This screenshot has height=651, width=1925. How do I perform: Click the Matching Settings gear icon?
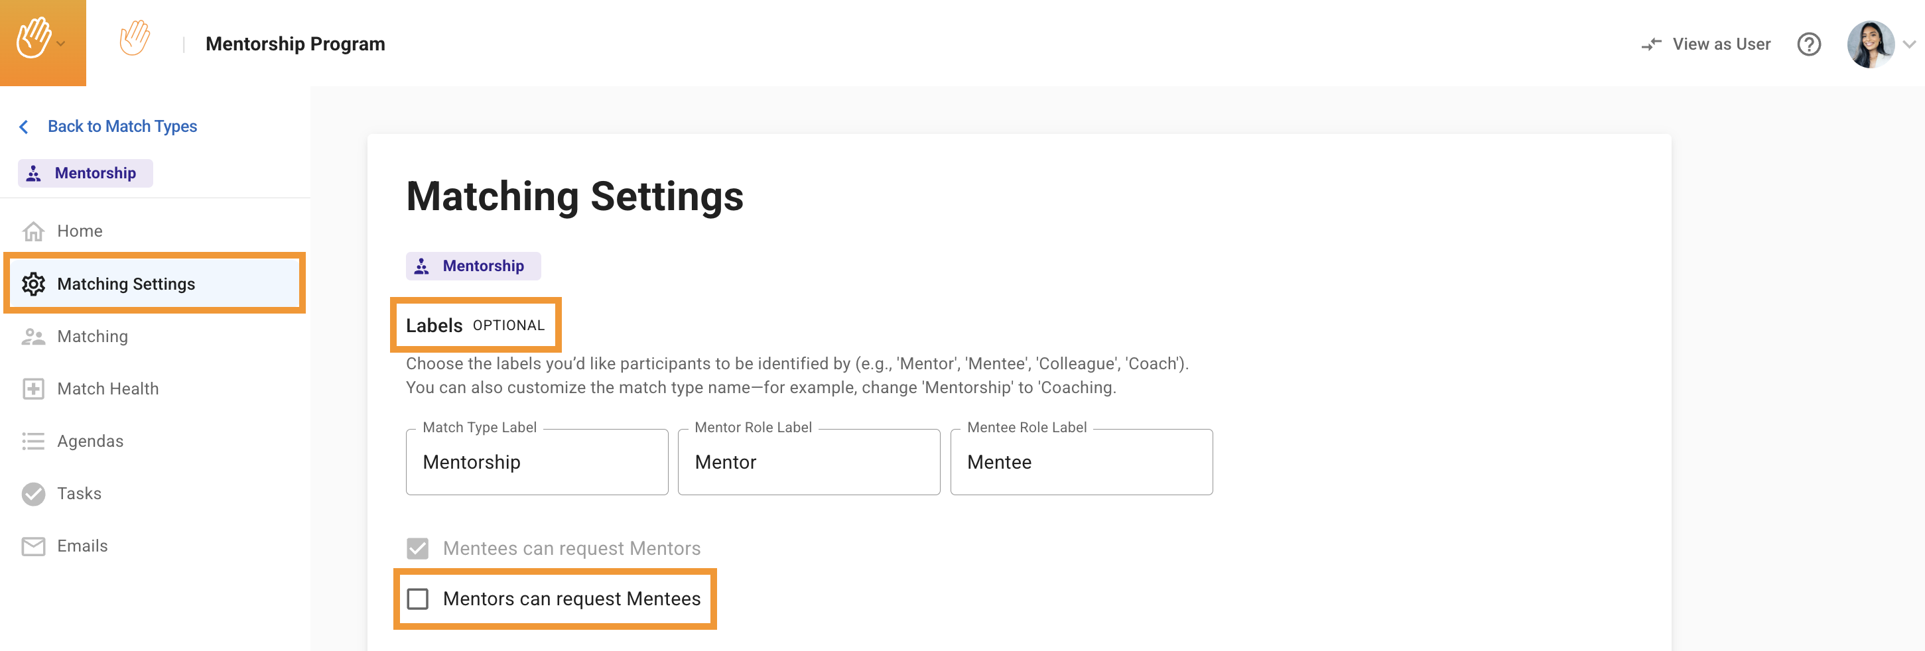pos(33,284)
